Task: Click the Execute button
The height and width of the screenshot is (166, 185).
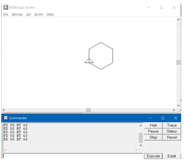Action: click(153, 156)
